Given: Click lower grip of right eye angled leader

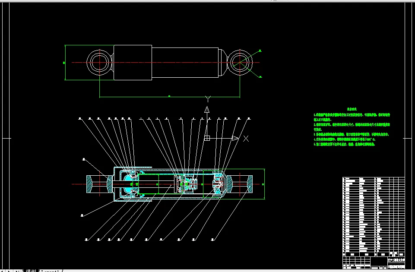Looking at the screenshot, I should (260, 77).
